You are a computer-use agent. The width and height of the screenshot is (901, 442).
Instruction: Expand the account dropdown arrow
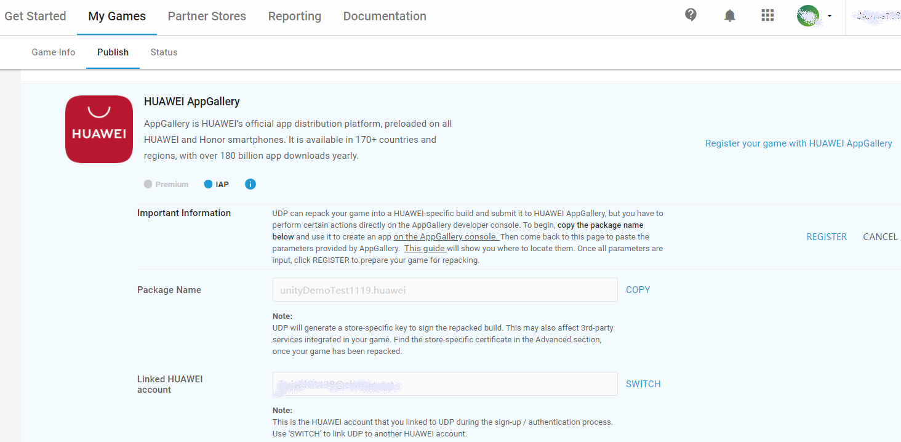(x=829, y=16)
